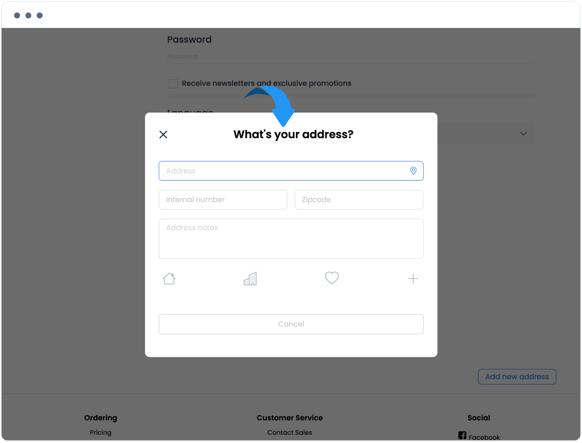Open the Facebook social link
This screenshot has width=582, height=443.
tap(484, 437)
